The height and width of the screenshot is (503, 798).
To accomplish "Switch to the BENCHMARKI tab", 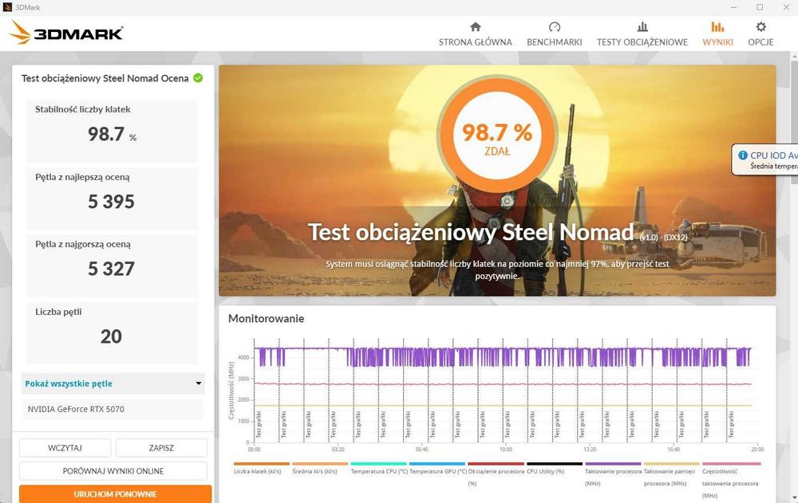I will point(555,34).
